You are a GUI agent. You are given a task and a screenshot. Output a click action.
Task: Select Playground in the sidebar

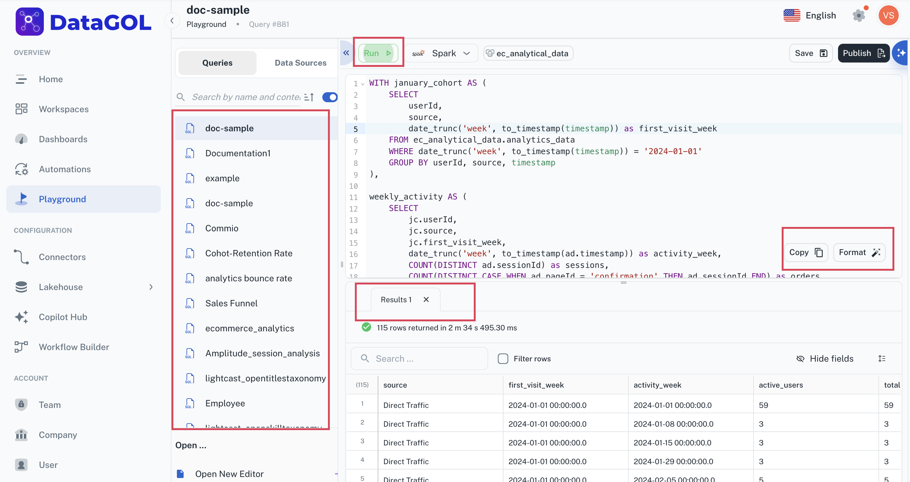point(84,199)
